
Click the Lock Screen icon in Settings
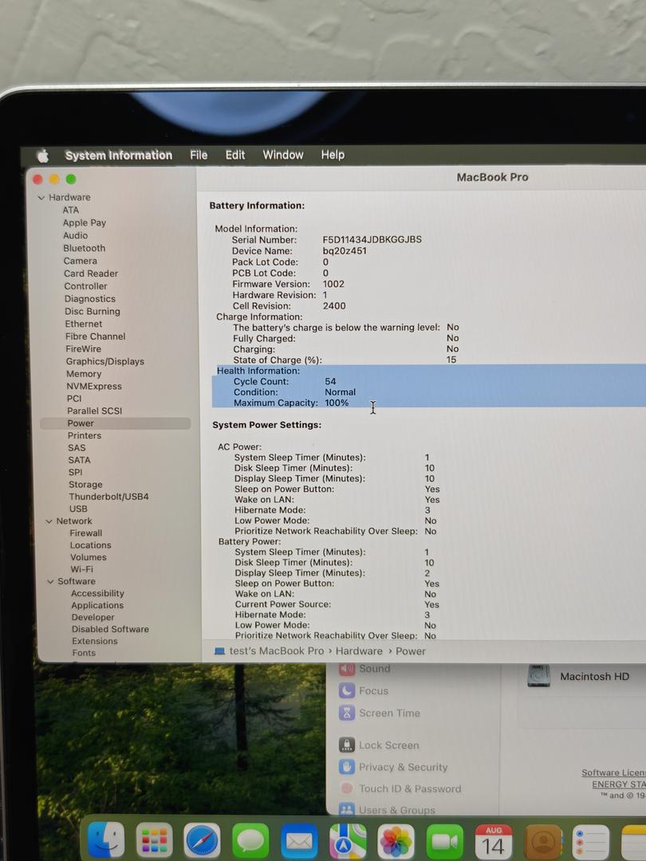(347, 745)
